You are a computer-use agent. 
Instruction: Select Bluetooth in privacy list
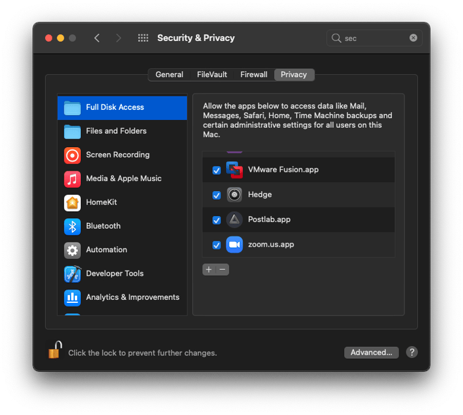[x=103, y=226]
